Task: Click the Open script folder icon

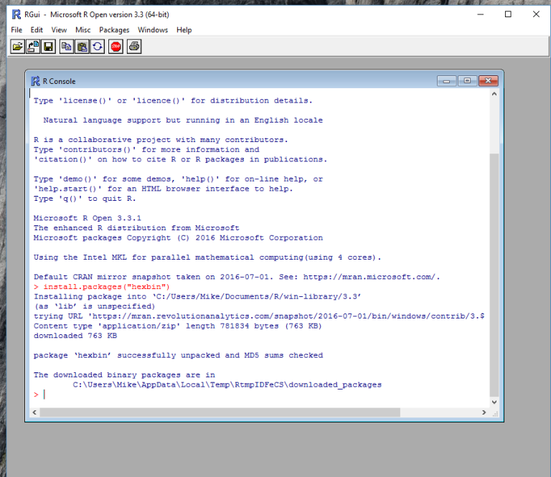Action: pos(18,47)
